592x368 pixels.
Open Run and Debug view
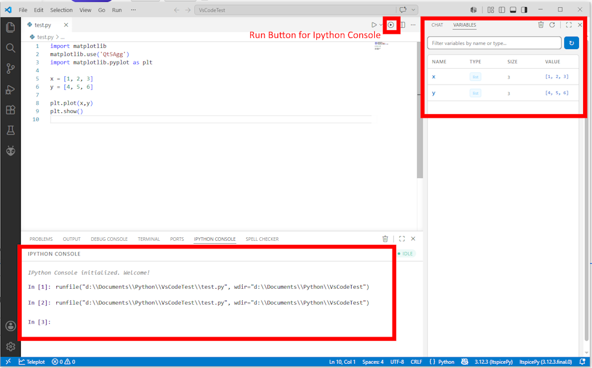(x=11, y=89)
